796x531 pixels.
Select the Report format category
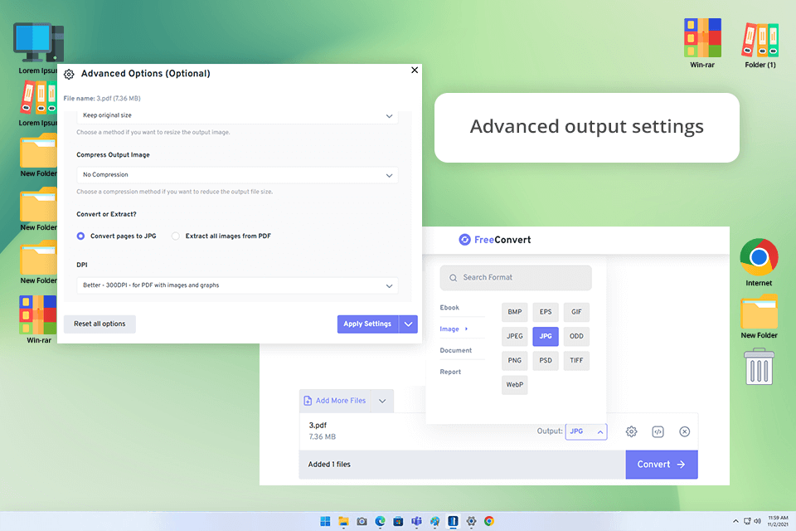[x=450, y=372]
